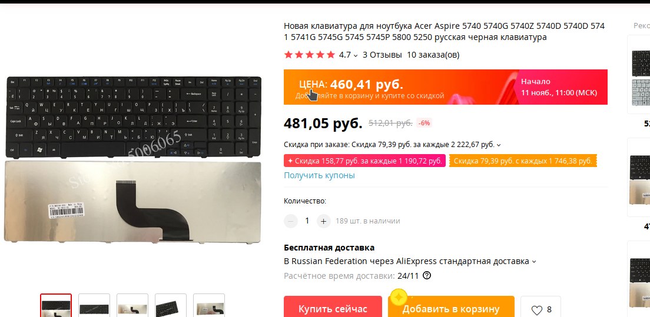Expand the order discount details chevron
The height and width of the screenshot is (317, 650).
[x=499, y=145]
